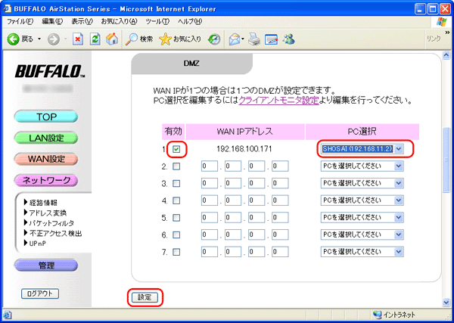454x323 pixels.
Task: Open the Mail envelope icon
Action: click(235, 39)
